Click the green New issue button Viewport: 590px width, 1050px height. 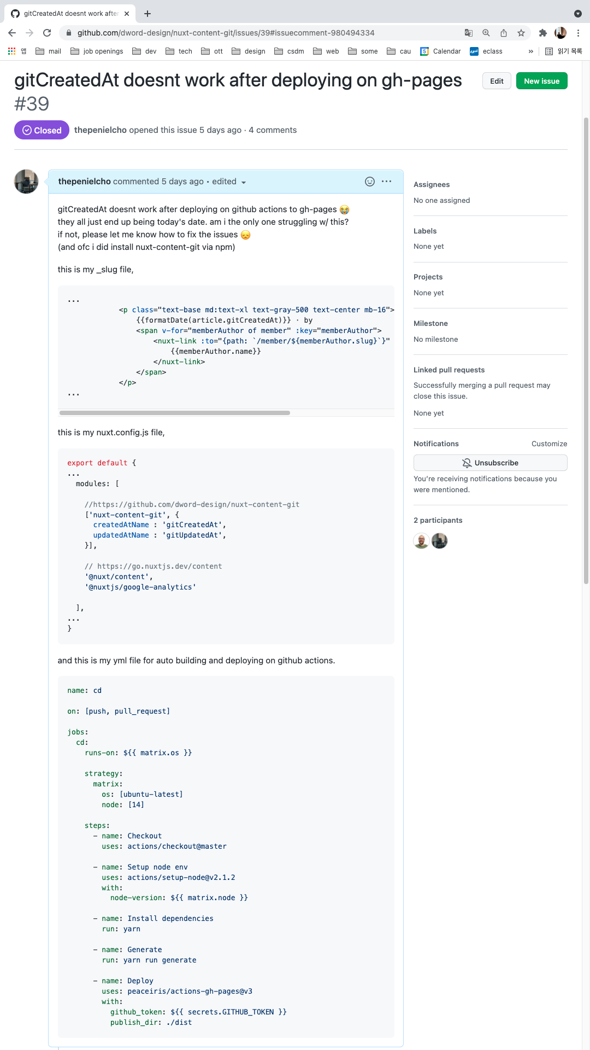point(541,81)
